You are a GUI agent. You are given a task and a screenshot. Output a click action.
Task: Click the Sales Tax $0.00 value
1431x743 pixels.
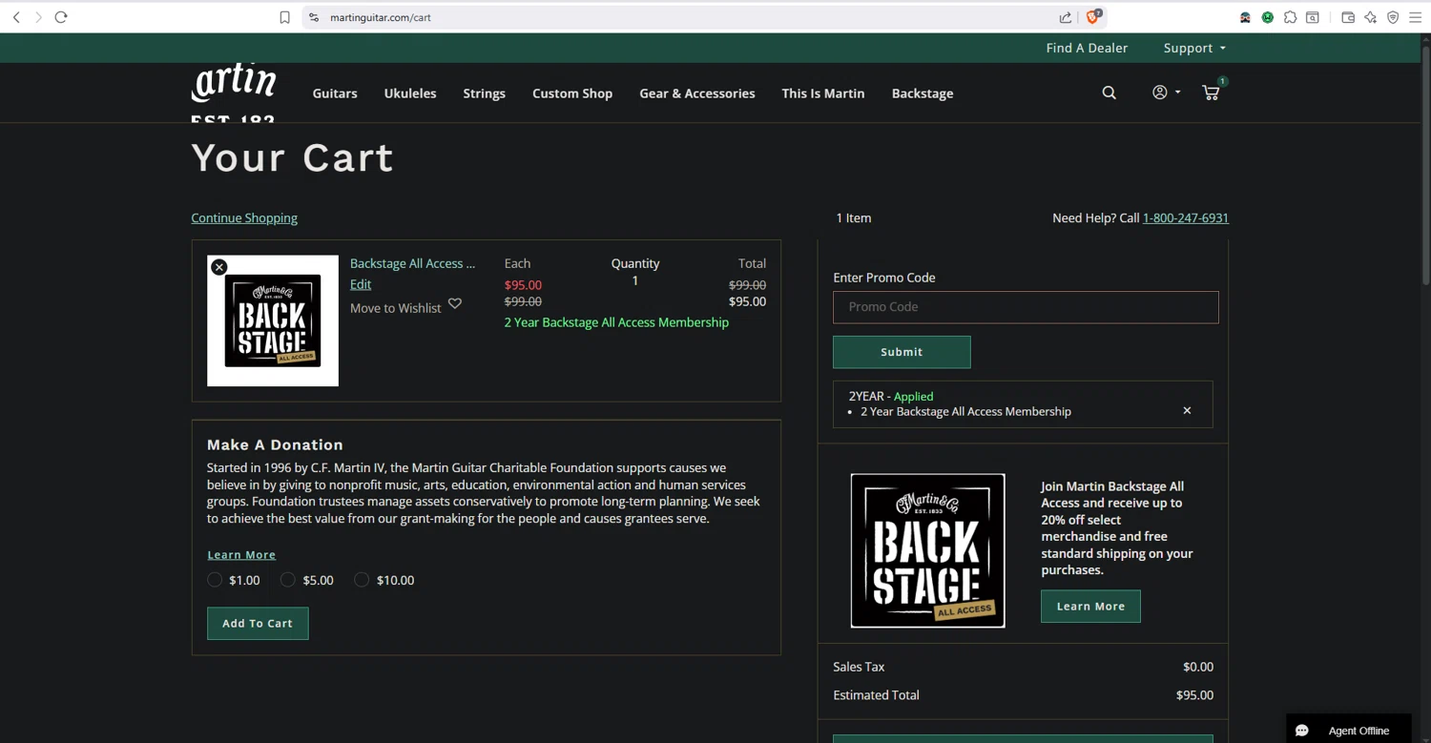(1198, 667)
